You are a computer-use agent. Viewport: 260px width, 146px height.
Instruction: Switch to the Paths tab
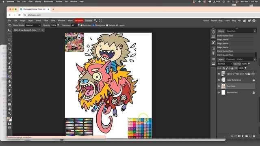point(240,59)
